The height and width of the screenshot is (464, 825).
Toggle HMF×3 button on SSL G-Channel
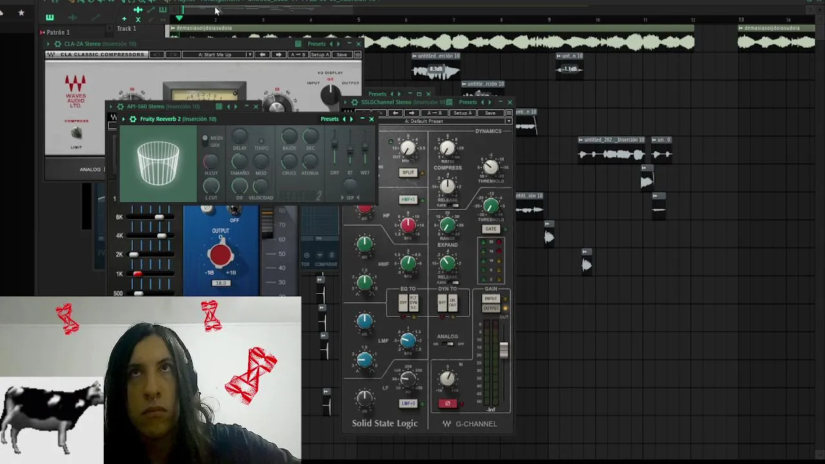pos(408,200)
